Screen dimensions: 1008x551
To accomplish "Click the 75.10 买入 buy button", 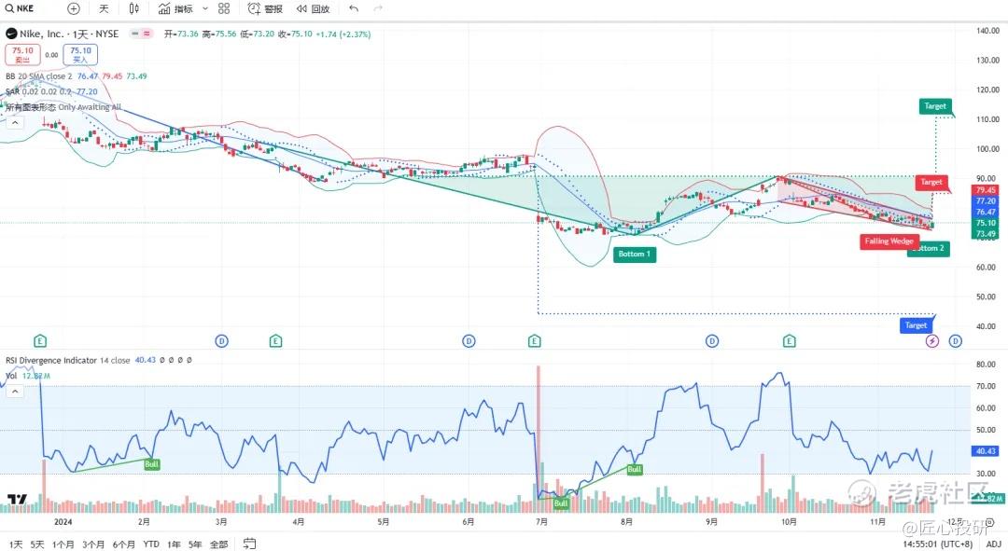I will click(x=80, y=54).
